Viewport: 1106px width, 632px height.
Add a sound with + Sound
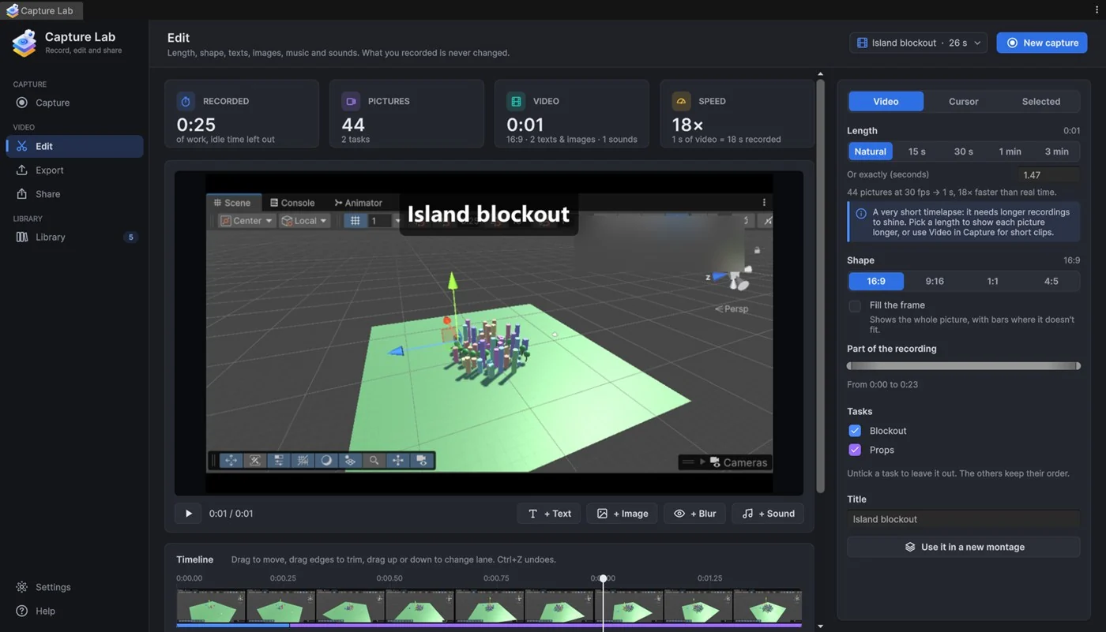coord(768,514)
